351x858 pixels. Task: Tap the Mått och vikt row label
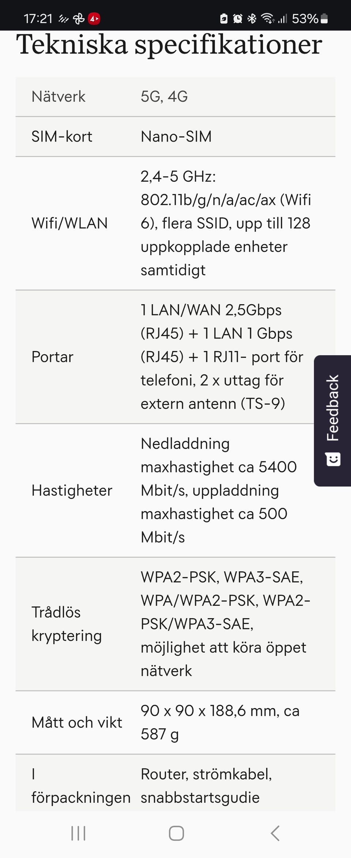coord(77,722)
